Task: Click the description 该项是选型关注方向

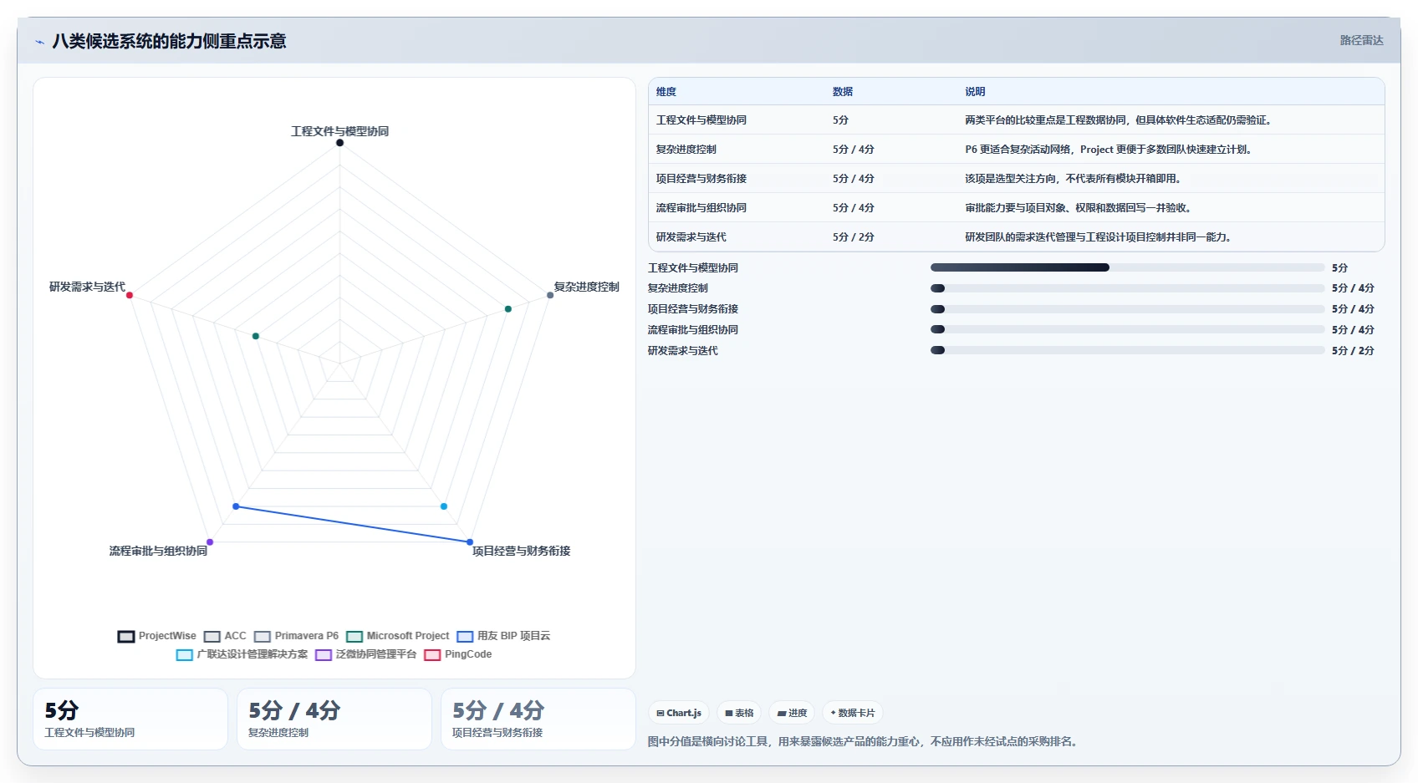Action: (1074, 179)
